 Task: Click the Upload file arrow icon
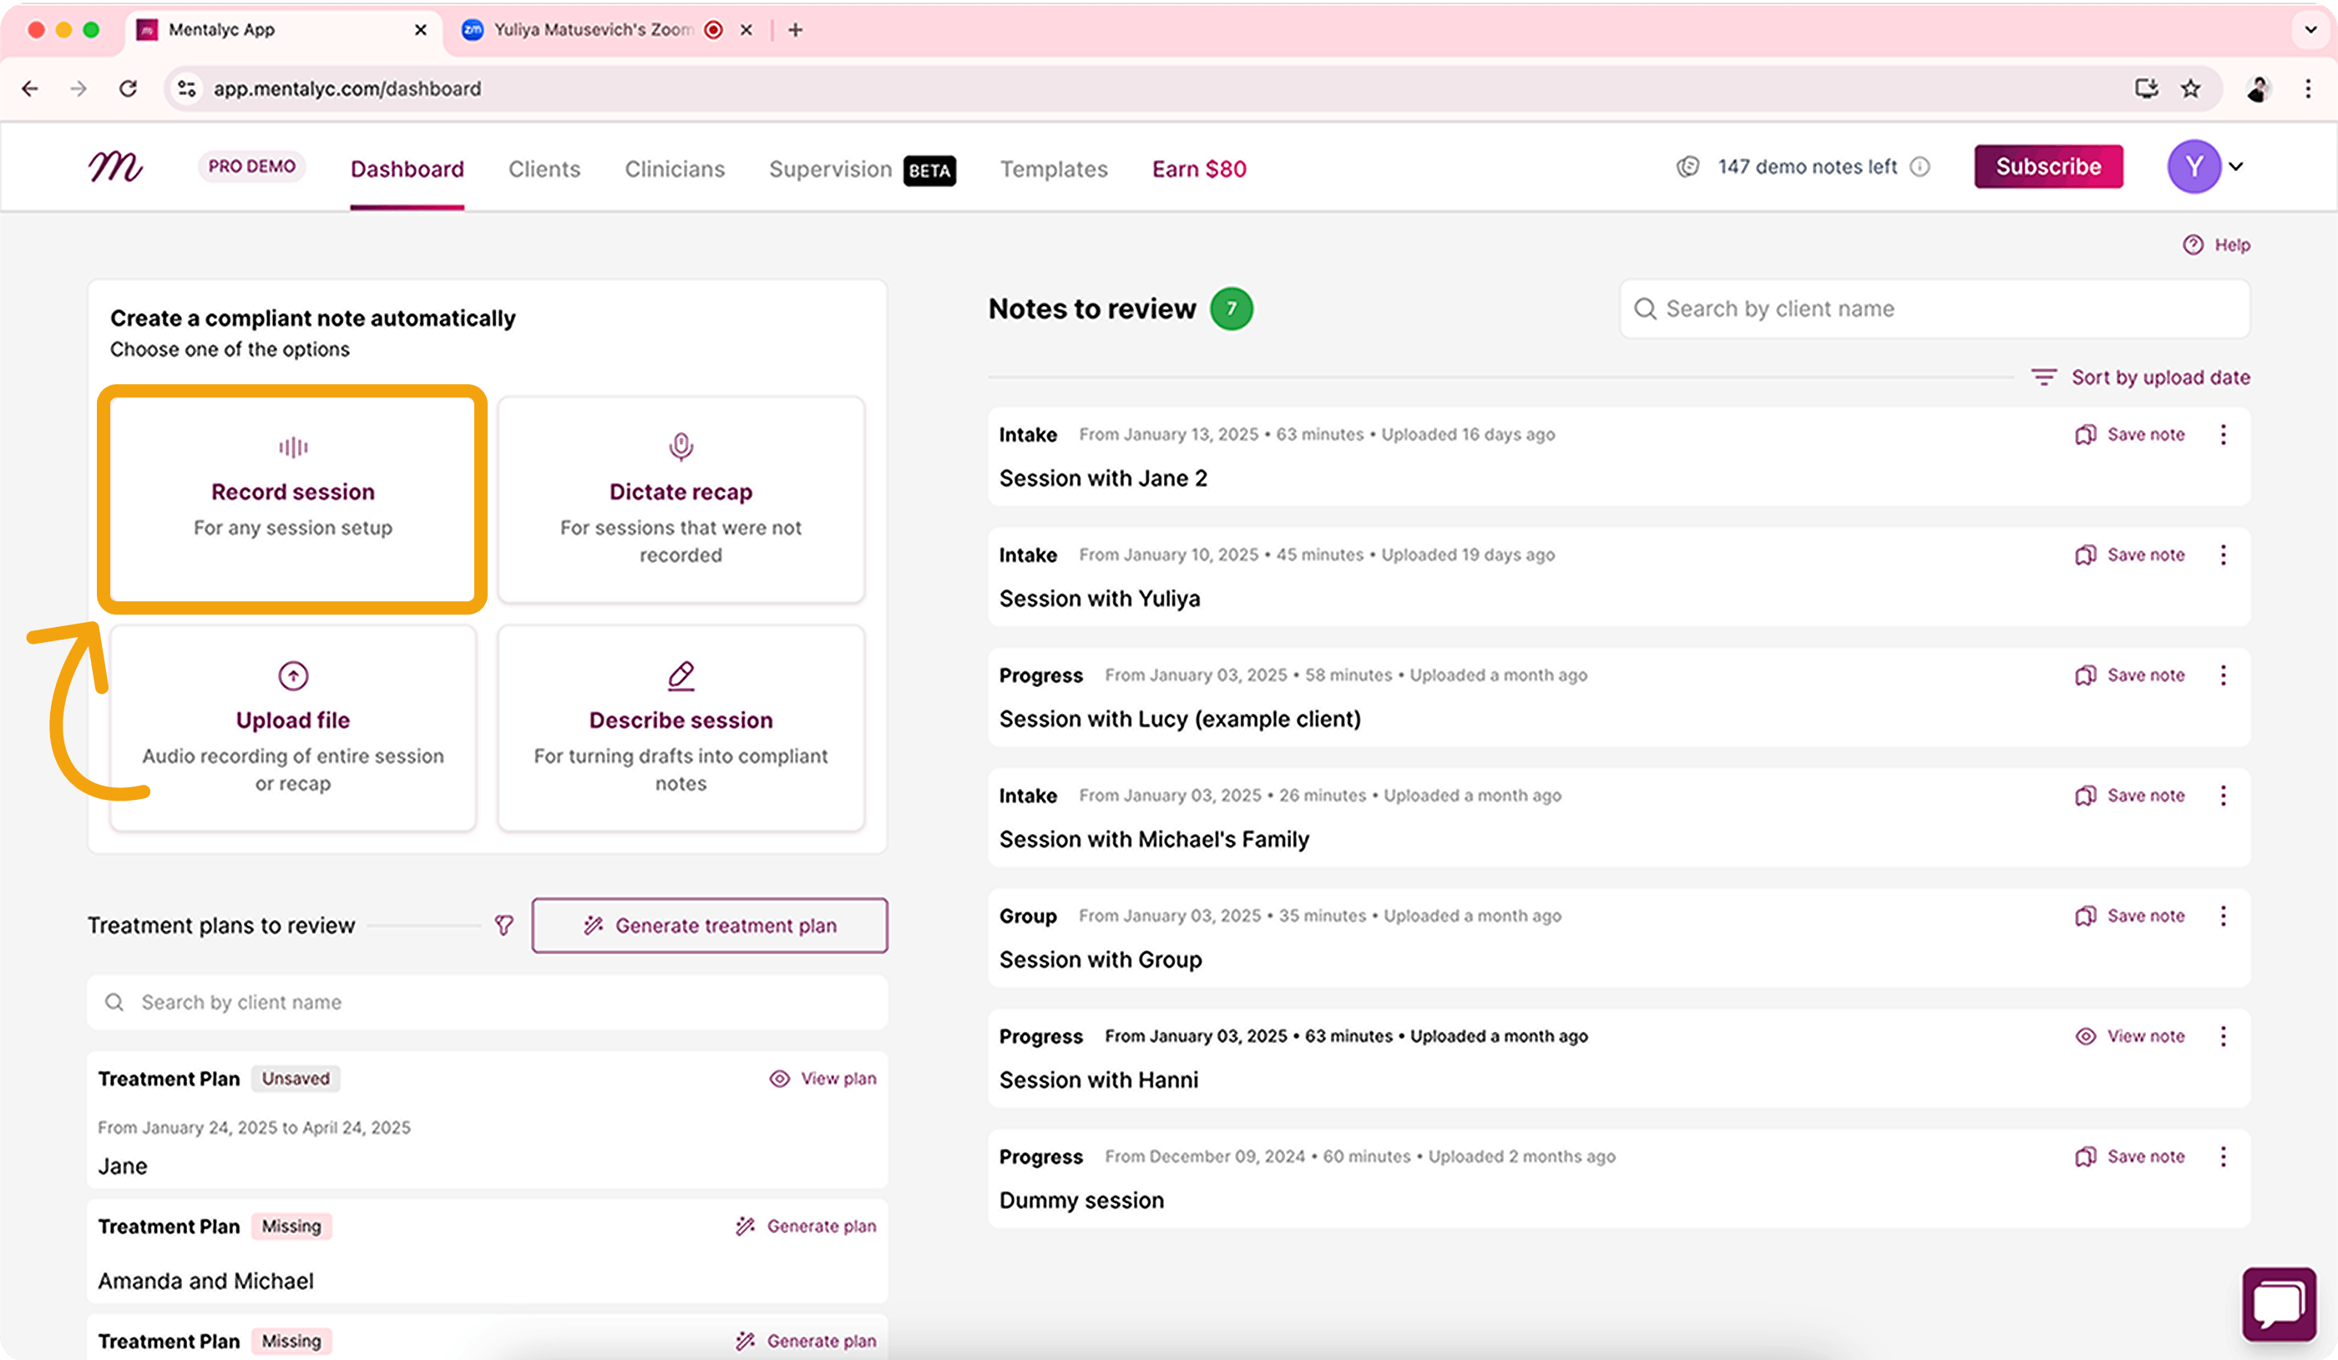pos(293,675)
